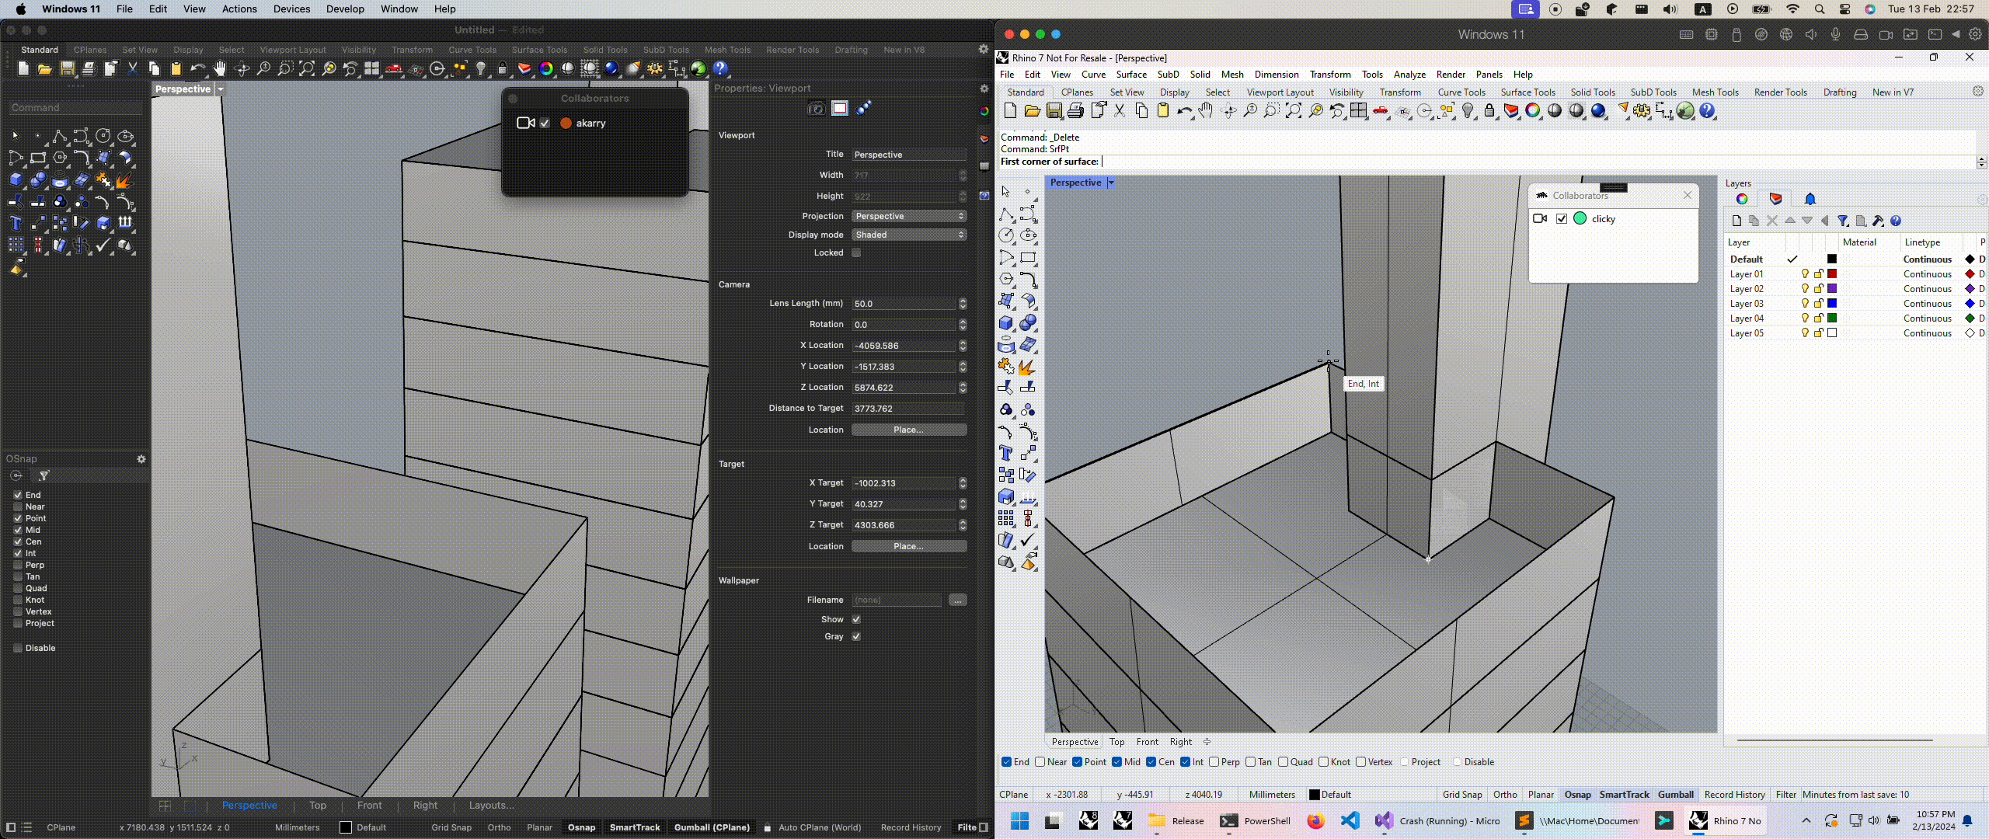Viewport: 1989px width, 839px height.
Task: Click Gumball in Windows Rhino status bar
Action: click(x=1675, y=795)
